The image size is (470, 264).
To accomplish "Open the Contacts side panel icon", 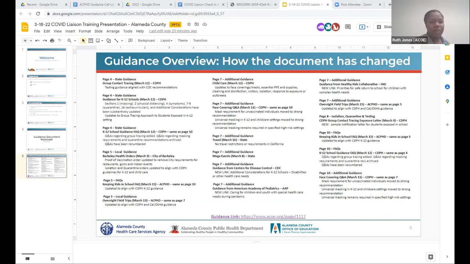I will 447,87.
